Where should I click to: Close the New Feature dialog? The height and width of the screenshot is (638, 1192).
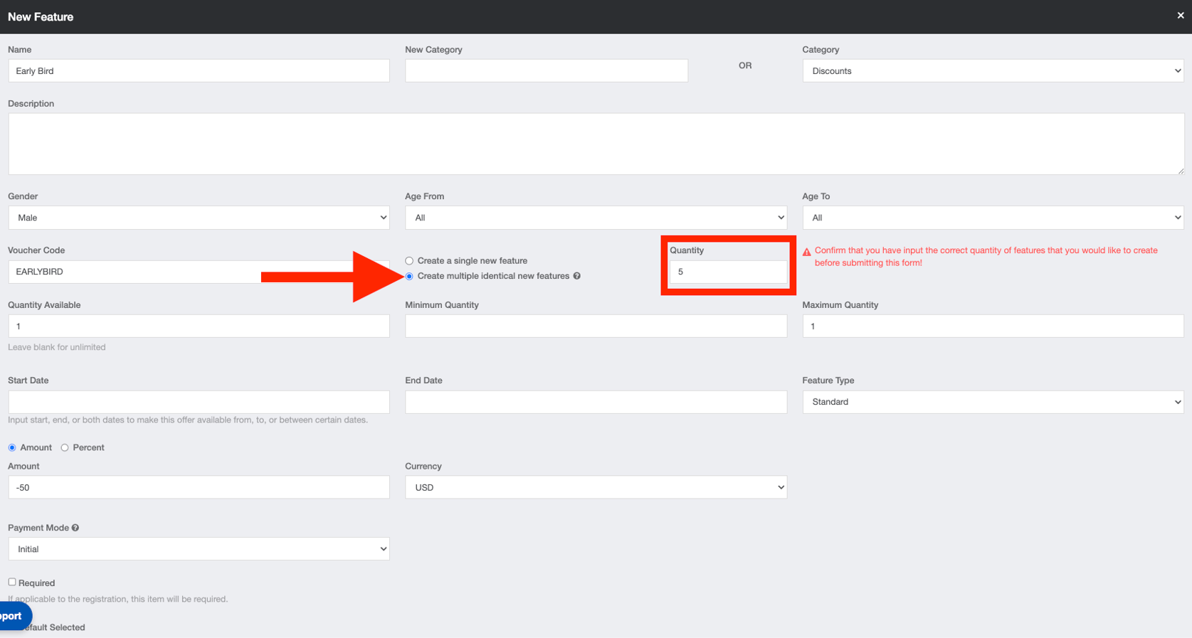[1180, 16]
